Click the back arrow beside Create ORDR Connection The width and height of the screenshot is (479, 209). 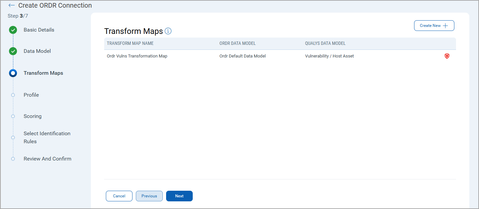click(12, 6)
